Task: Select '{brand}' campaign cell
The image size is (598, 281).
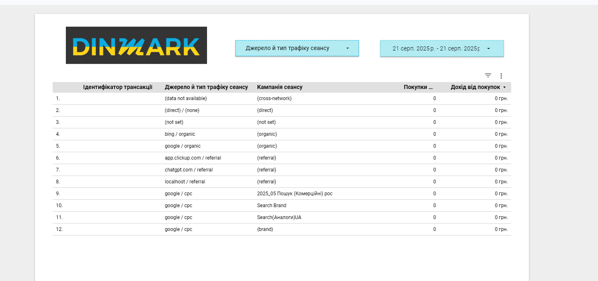Action: click(x=265, y=229)
